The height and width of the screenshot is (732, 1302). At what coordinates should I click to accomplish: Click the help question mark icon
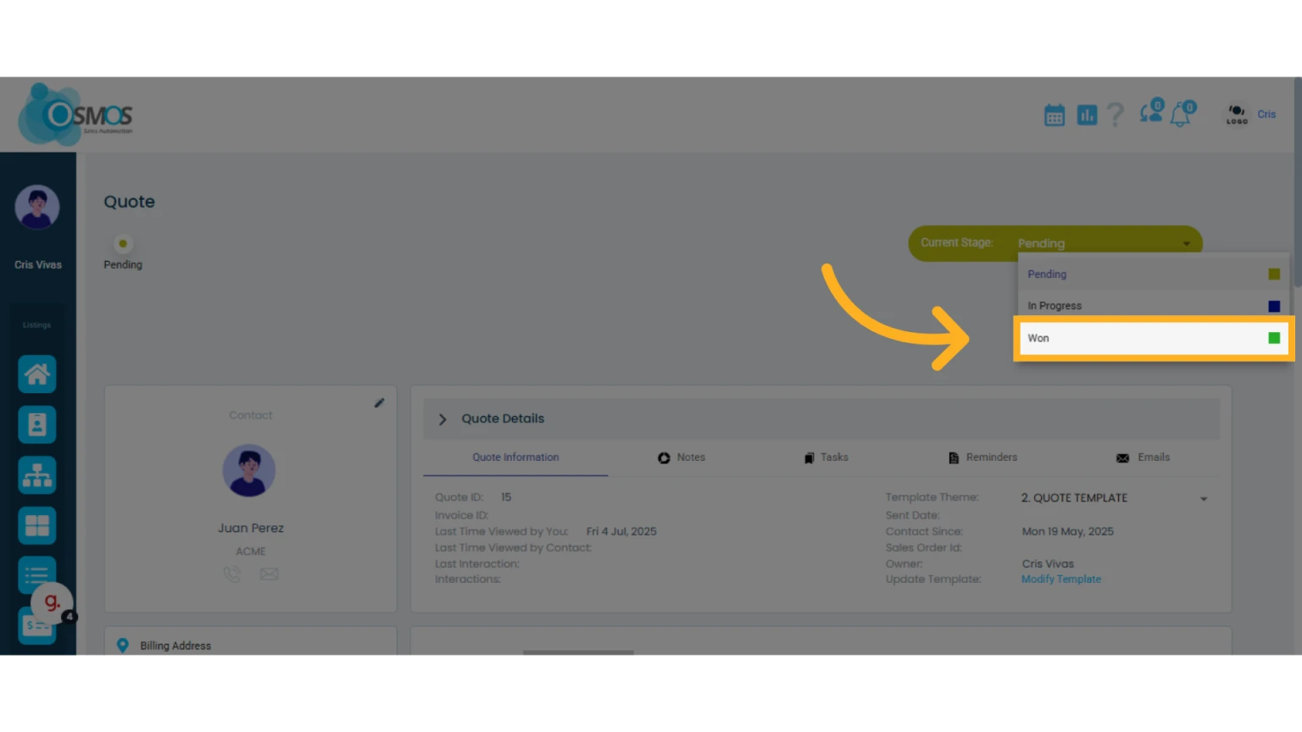coord(1116,114)
